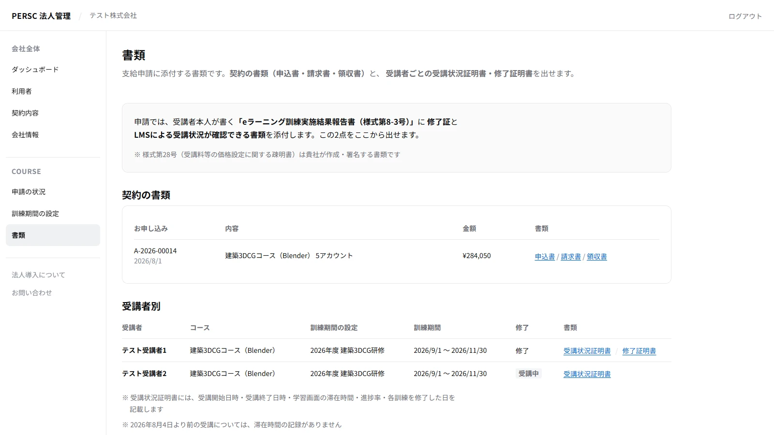Click the 受講中 status badge
The height and width of the screenshot is (435, 774).
point(528,374)
